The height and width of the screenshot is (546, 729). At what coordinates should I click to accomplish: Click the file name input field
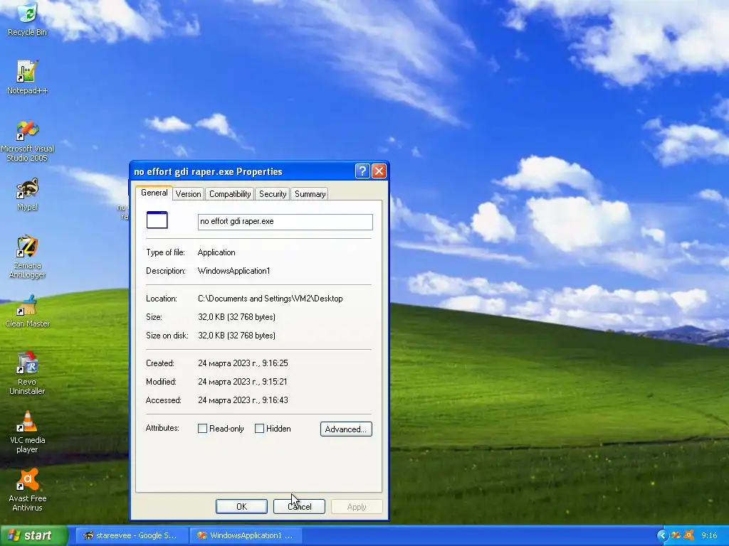(x=285, y=222)
